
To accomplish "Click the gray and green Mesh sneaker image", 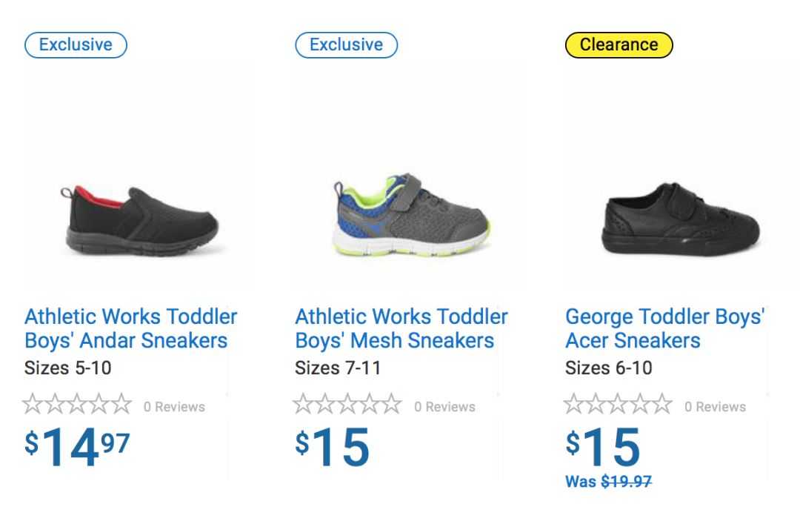I will (x=411, y=216).
